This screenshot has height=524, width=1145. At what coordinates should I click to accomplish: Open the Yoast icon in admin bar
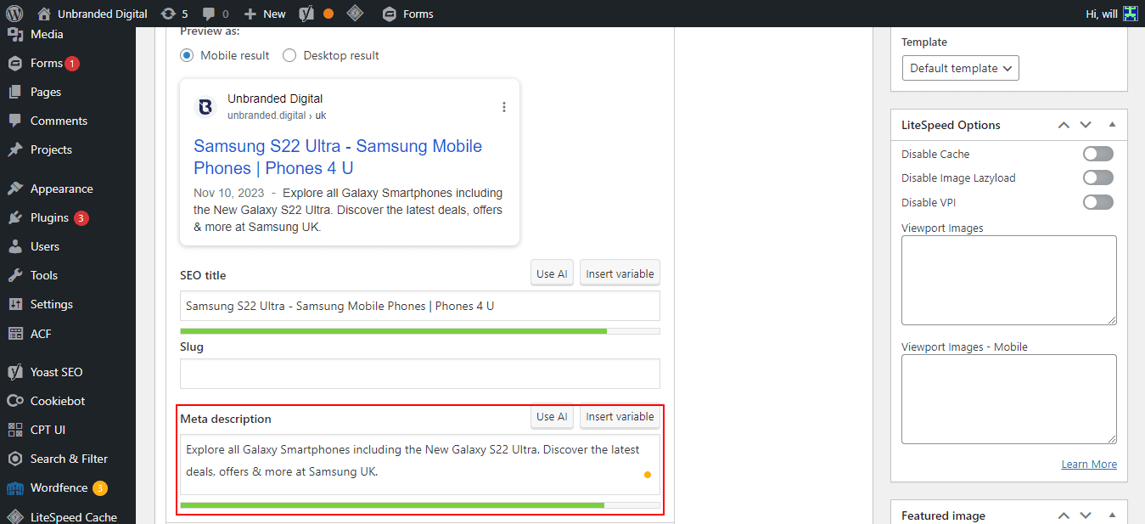306,14
